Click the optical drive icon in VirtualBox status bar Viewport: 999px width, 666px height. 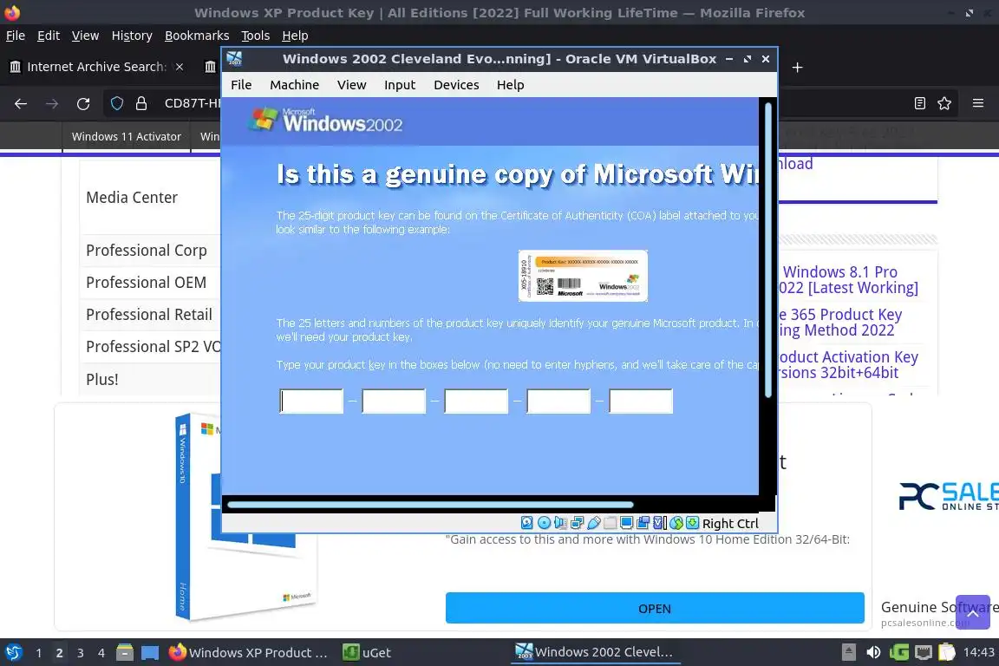click(544, 523)
